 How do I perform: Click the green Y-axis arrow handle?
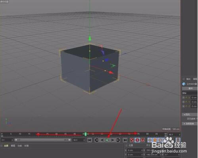[90, 38]
